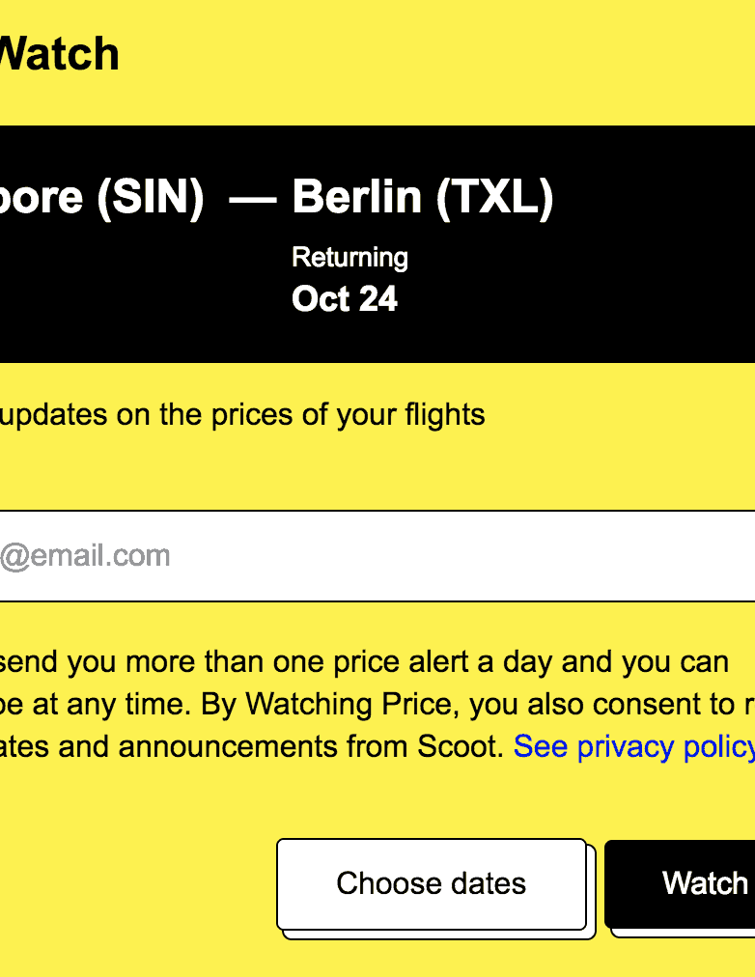Click the word 'updates' in the description

click(54, 415)
